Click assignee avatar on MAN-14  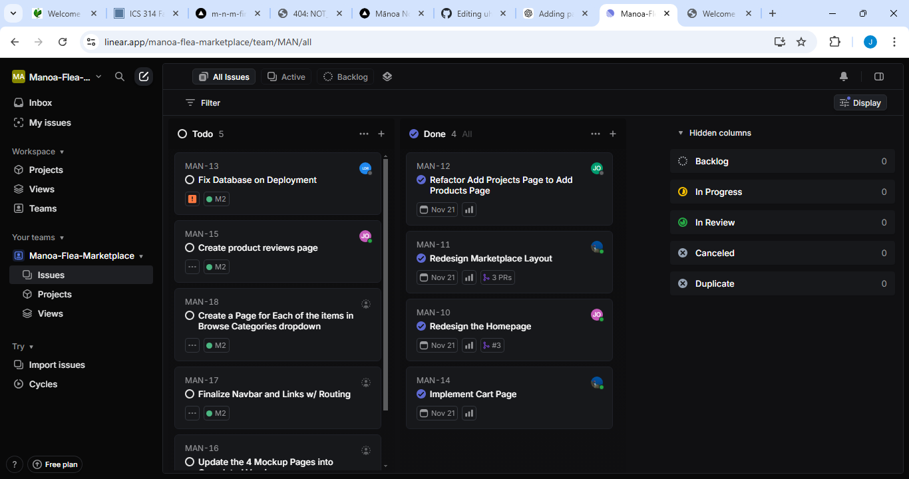click(x=597, y=383)
